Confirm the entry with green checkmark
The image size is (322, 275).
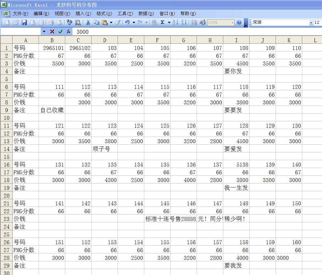click(60, 31)
